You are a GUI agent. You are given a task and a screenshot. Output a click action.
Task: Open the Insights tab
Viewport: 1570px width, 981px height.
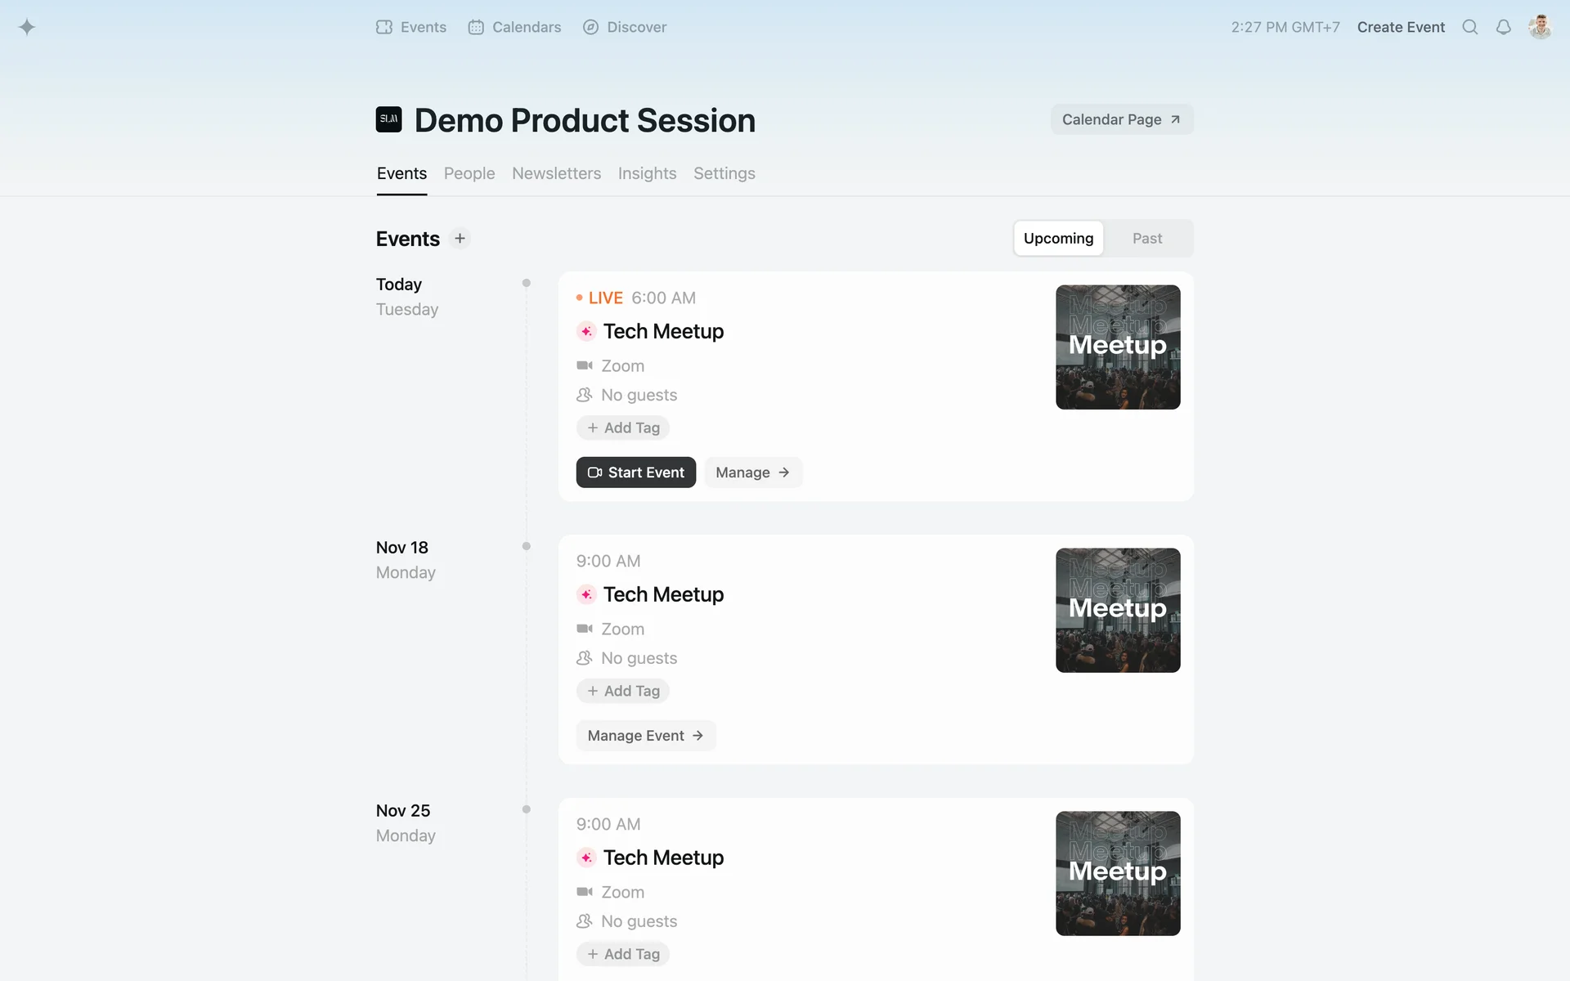[647, 173]
